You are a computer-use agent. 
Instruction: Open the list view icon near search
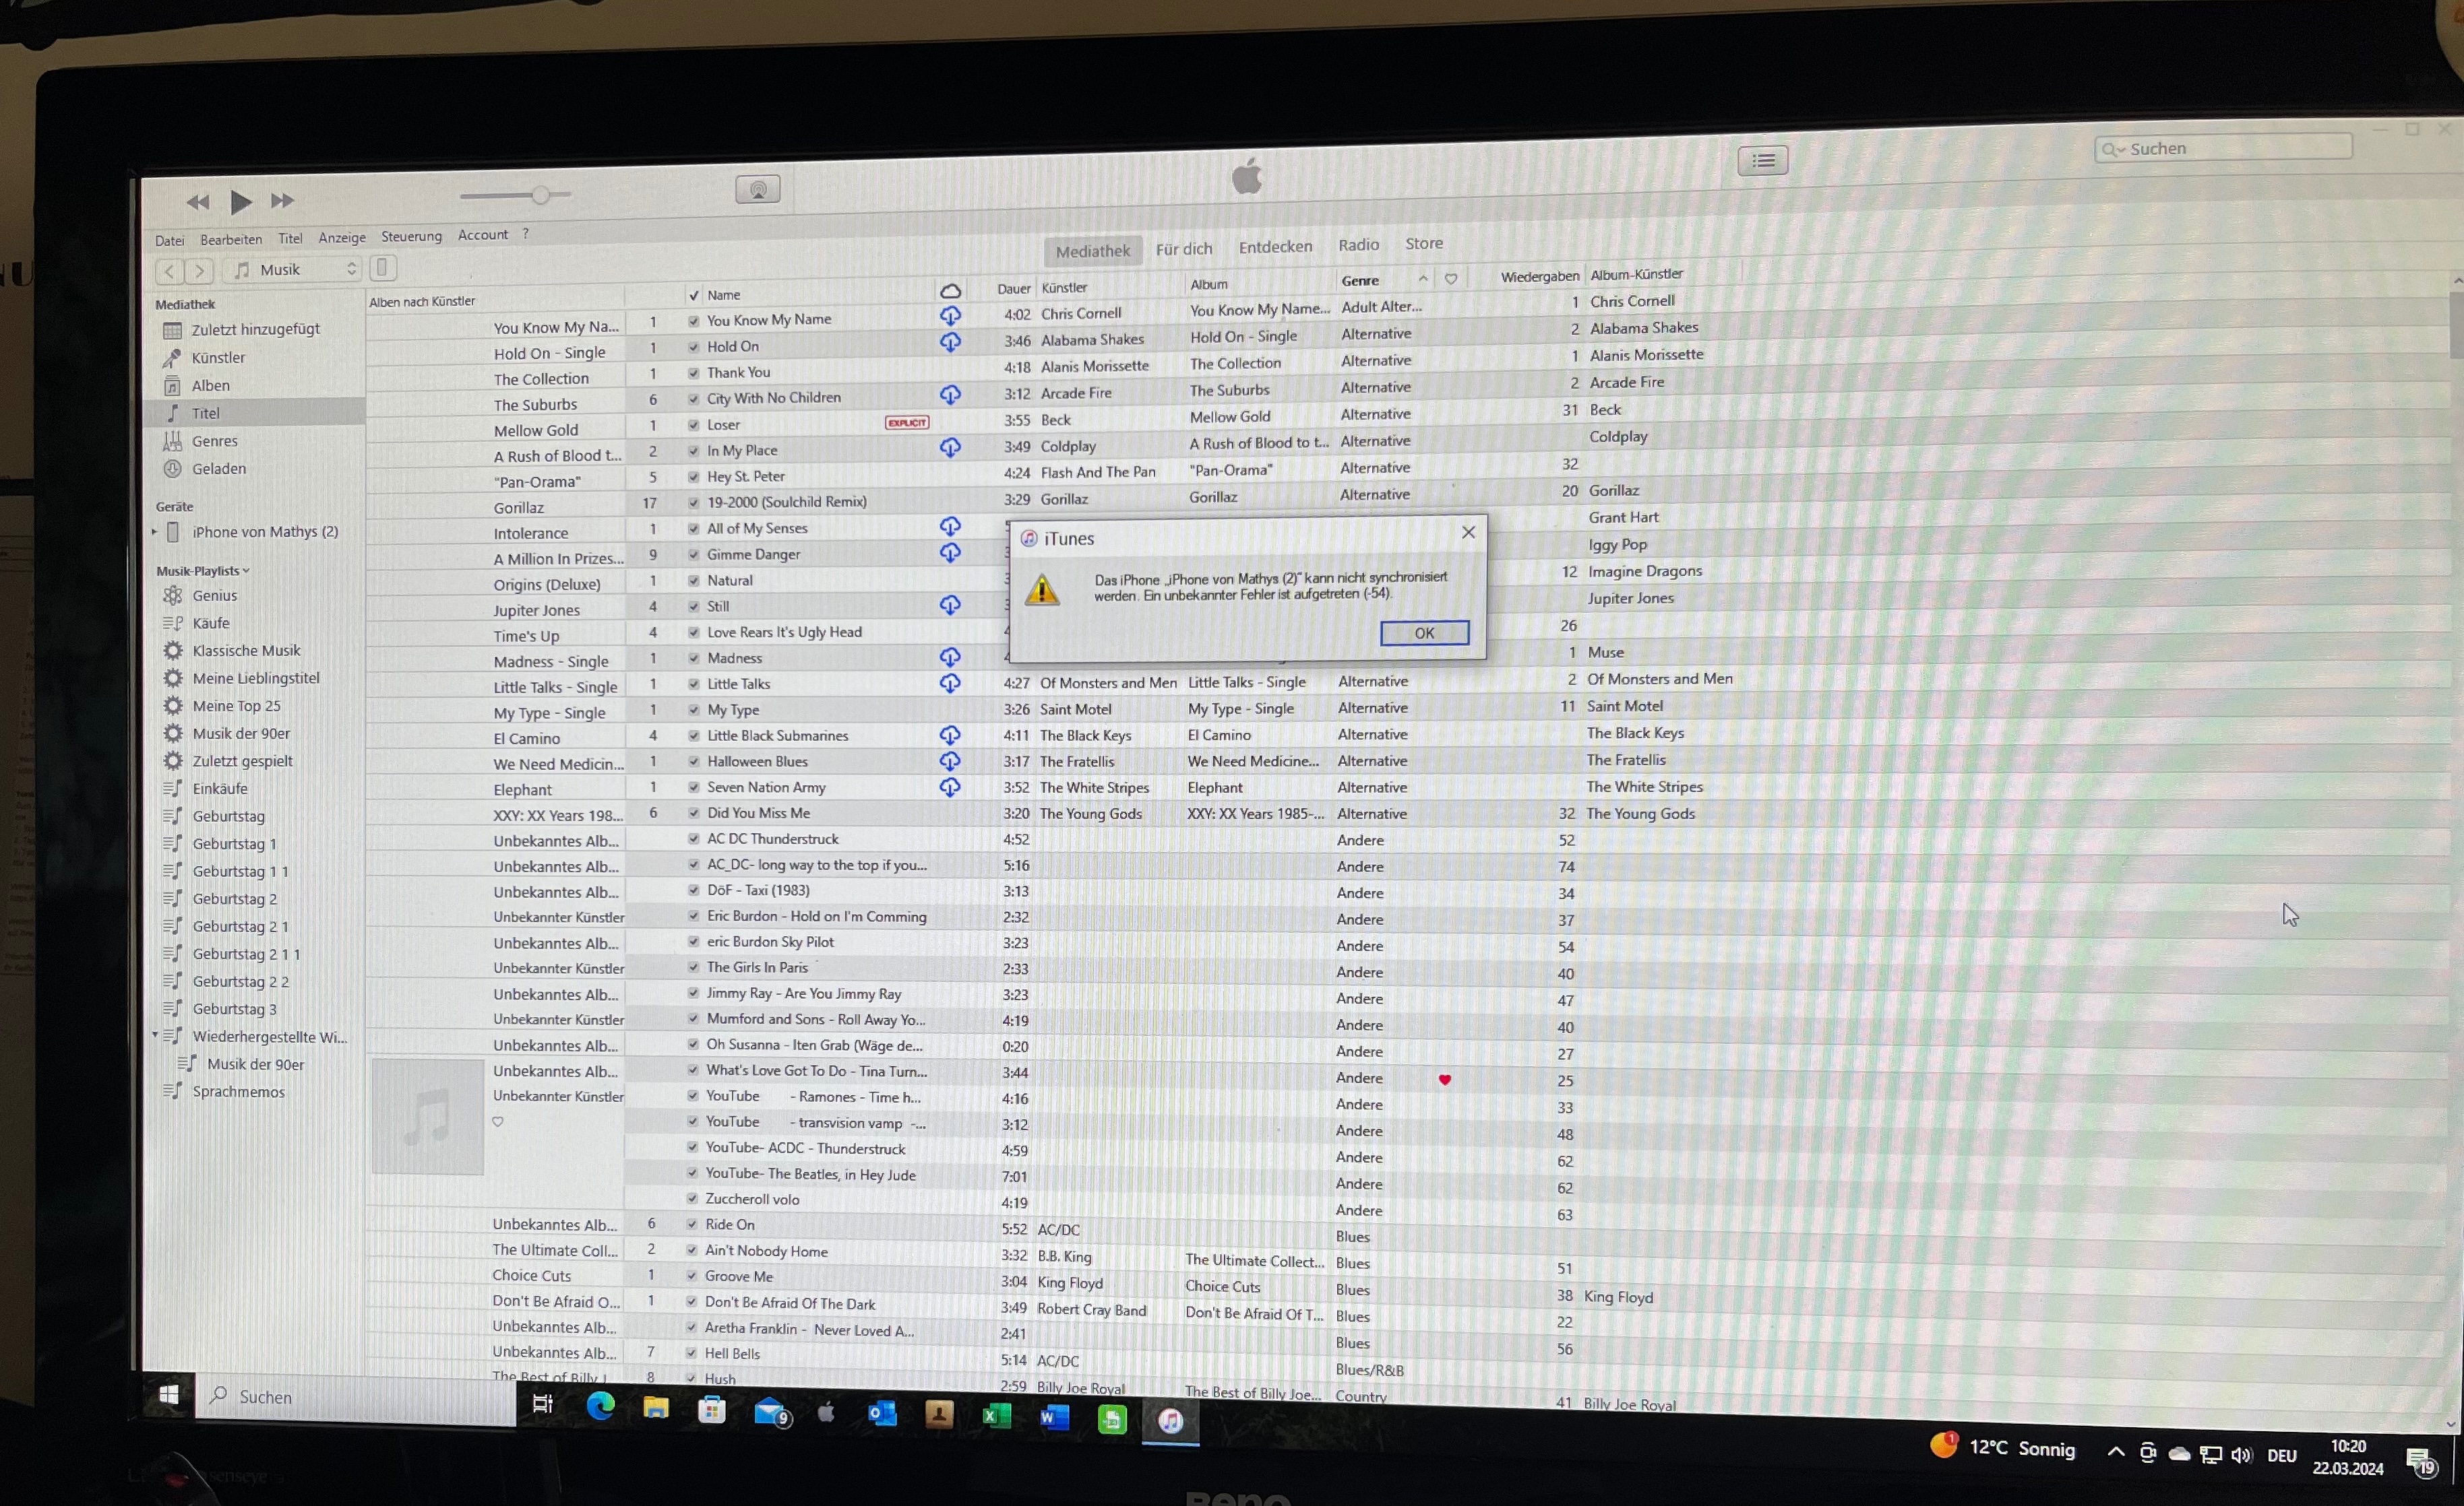(x=1762, y=161)
